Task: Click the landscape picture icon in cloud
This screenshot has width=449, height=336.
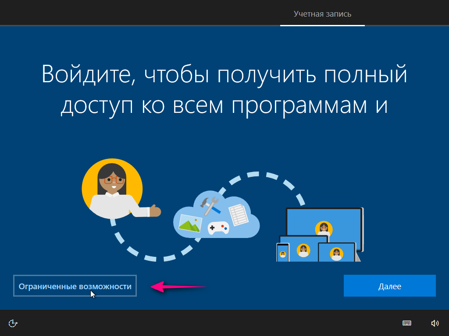Action: point(190,222)
